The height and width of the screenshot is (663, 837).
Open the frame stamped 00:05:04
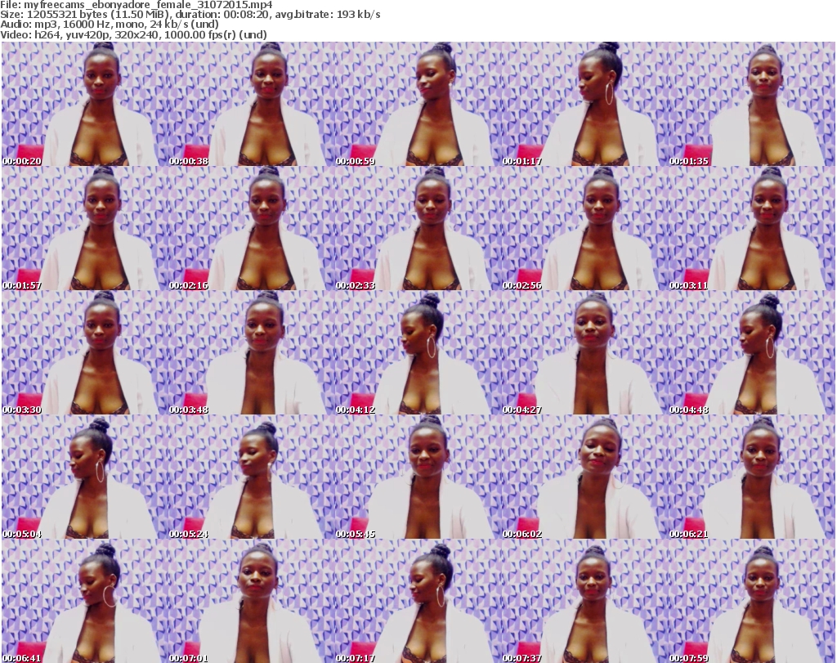click(85, 477)
